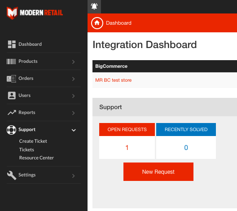
Task: Click the Reports trend line icon
Action: click(x=12, y=112)
